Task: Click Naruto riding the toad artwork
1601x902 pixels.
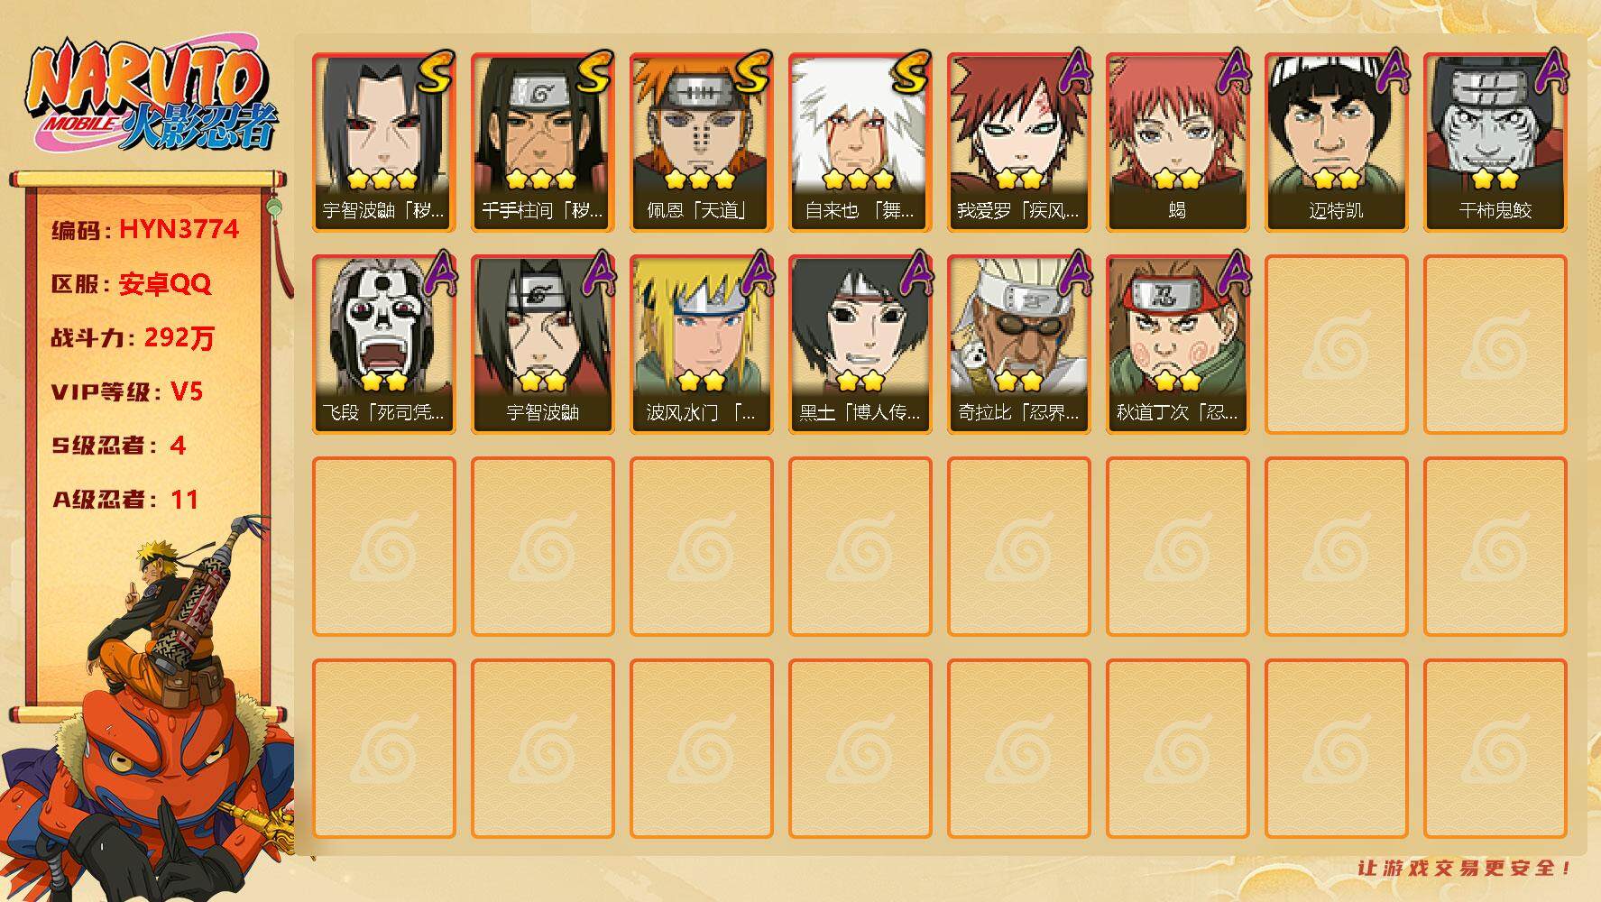Action: tap(149, 713)
